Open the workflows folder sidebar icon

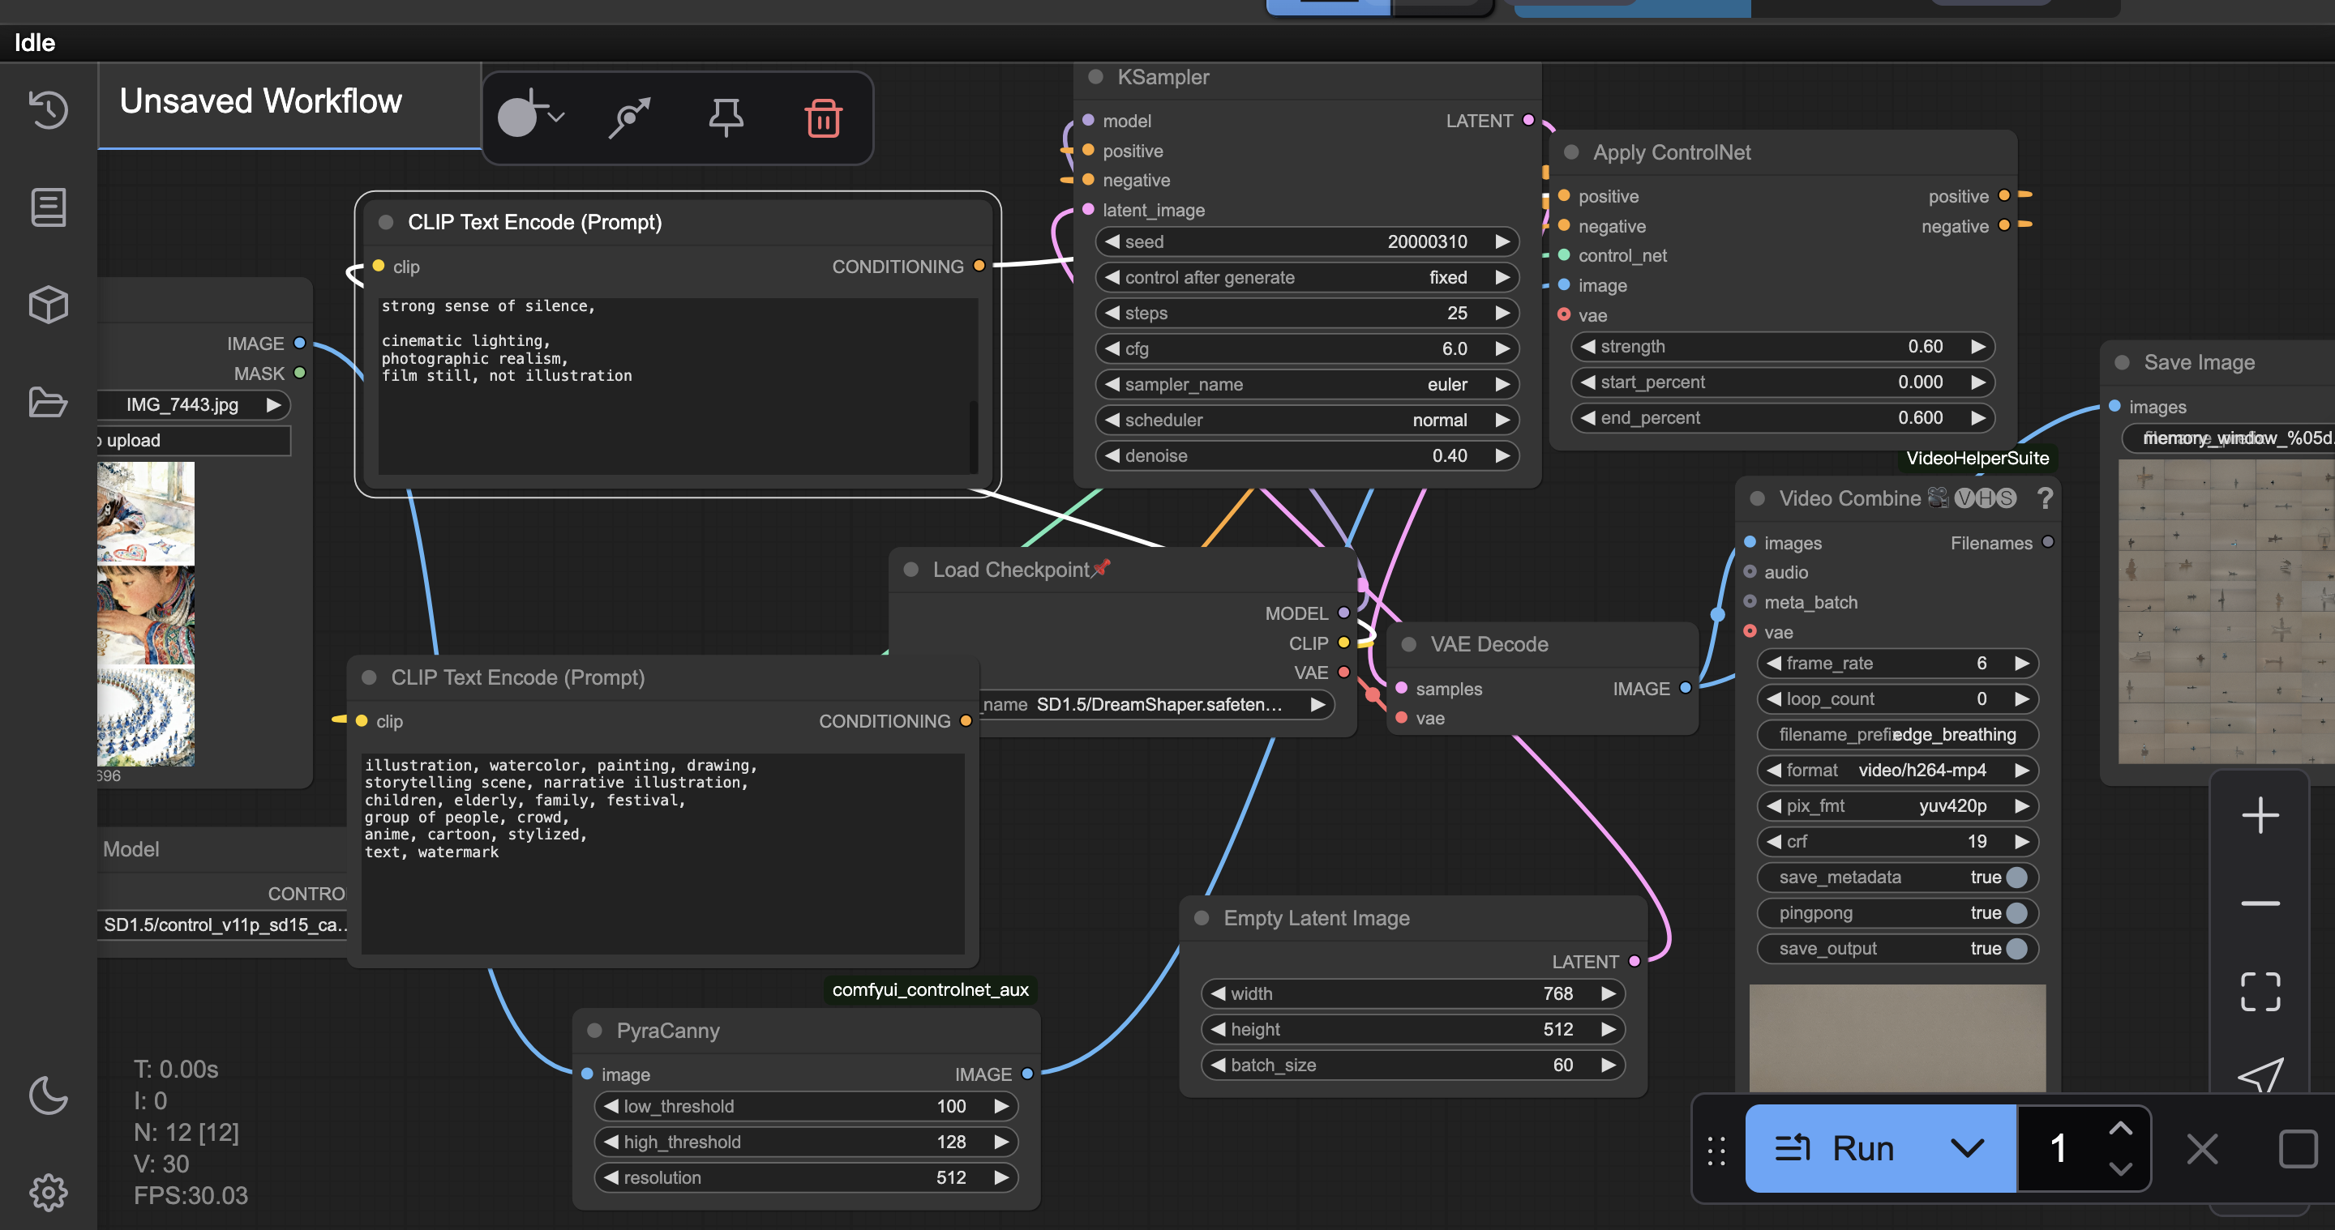[x=48, y=401]
